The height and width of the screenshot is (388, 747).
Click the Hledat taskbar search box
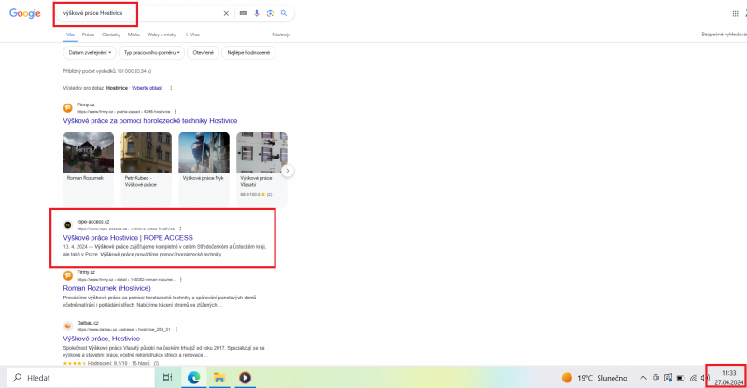(81, 378)
